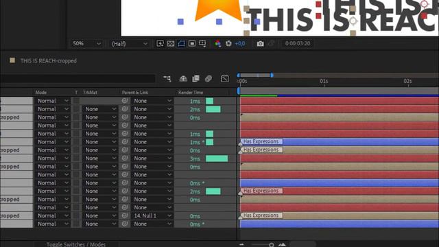Open Mode dropdown in the 1ms * row
The height and width of the screenshot is (247, 439).
53,142
